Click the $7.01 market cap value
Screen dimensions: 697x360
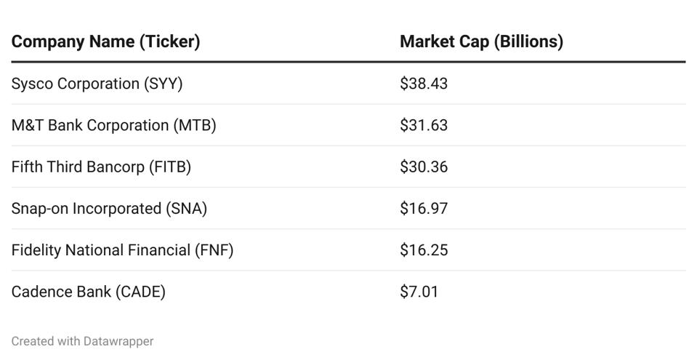point(419,292)
